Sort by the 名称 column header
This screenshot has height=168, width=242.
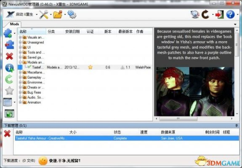click(x=32, y=31)
